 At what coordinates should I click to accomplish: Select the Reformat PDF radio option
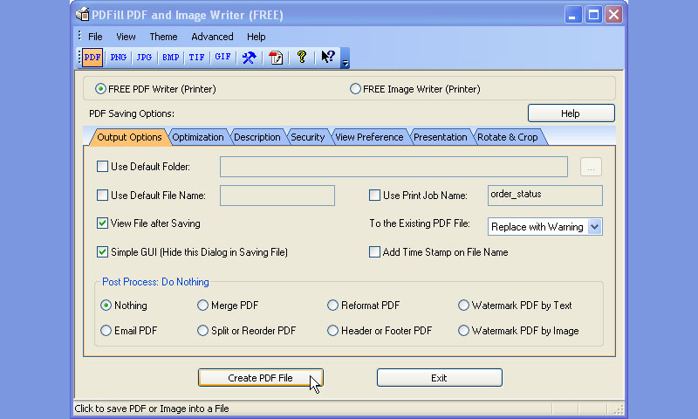(x=332, y=306)
